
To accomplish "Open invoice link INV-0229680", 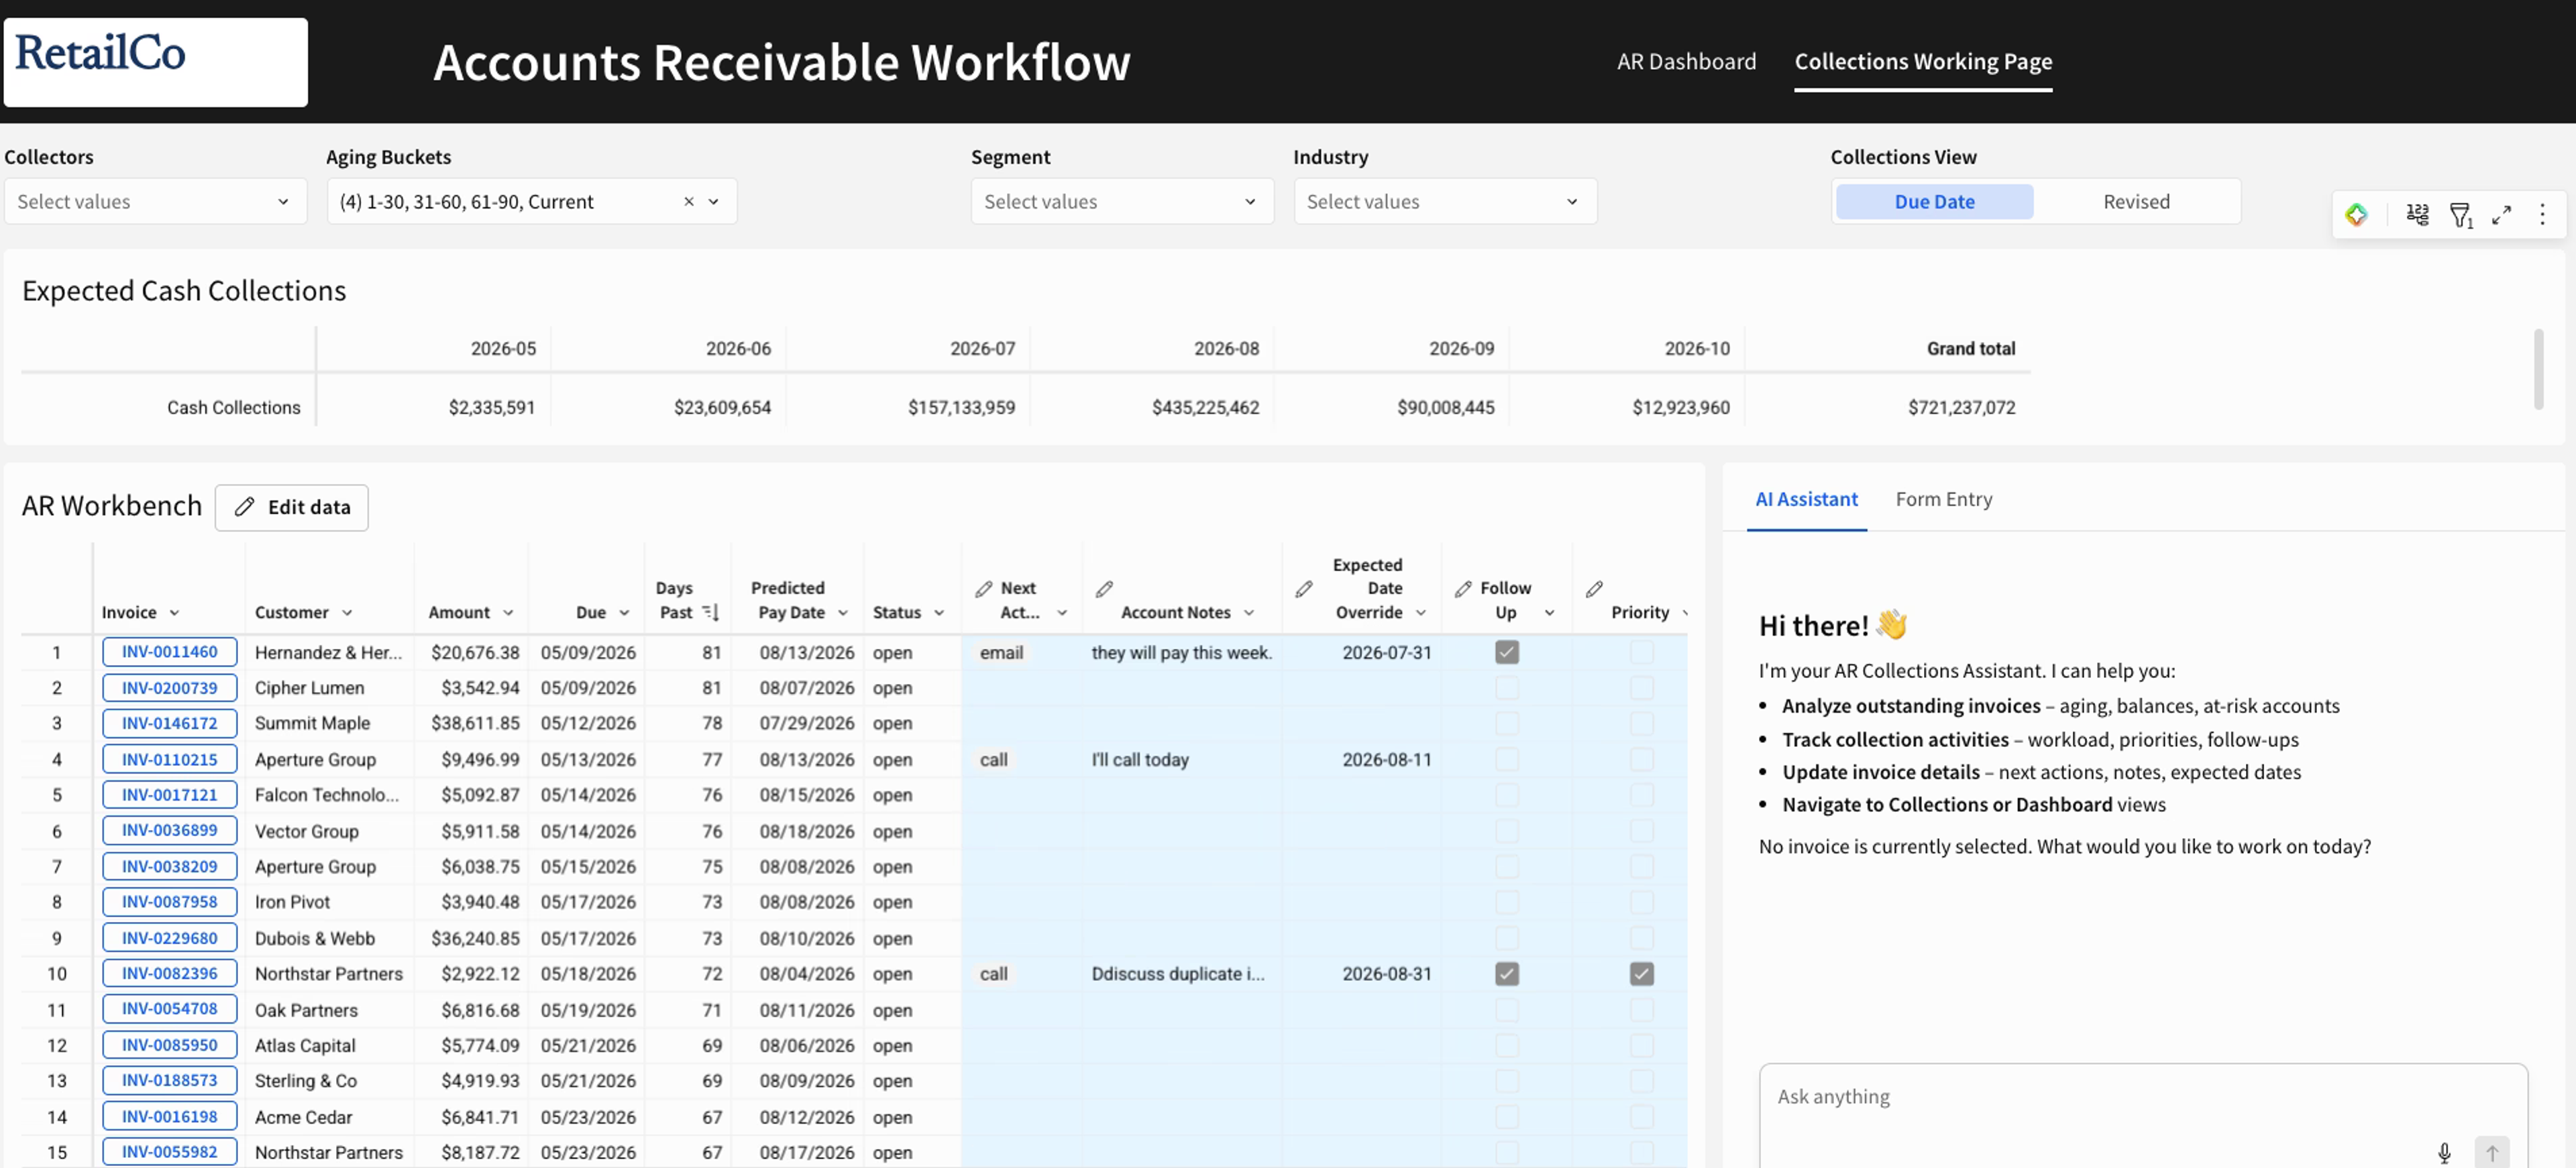I will (x=169, y=937).
